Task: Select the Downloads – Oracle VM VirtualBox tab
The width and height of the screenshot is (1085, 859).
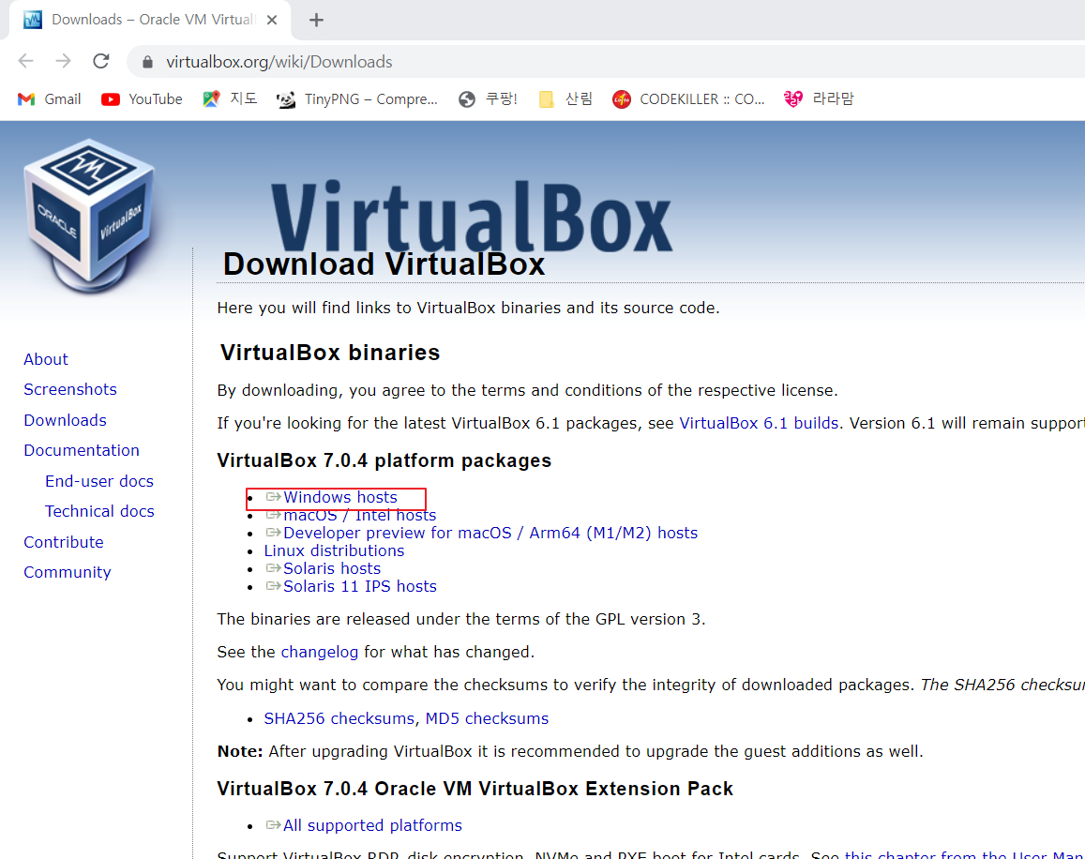Action: pyautogui.click(x=150, y=20)
